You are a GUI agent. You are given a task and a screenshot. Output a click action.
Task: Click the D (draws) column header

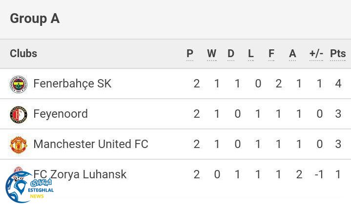[231, 54]
